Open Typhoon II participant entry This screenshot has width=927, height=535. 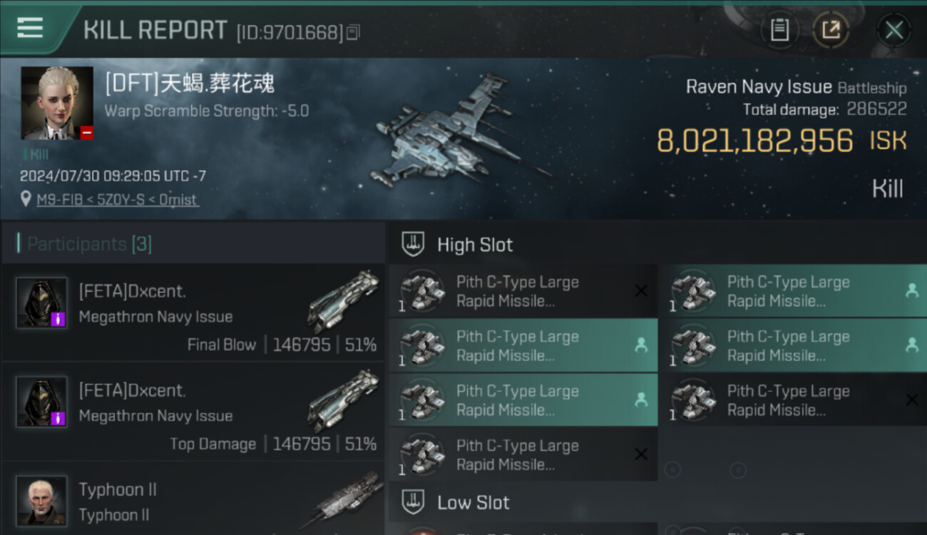click(x=193, y=502)
